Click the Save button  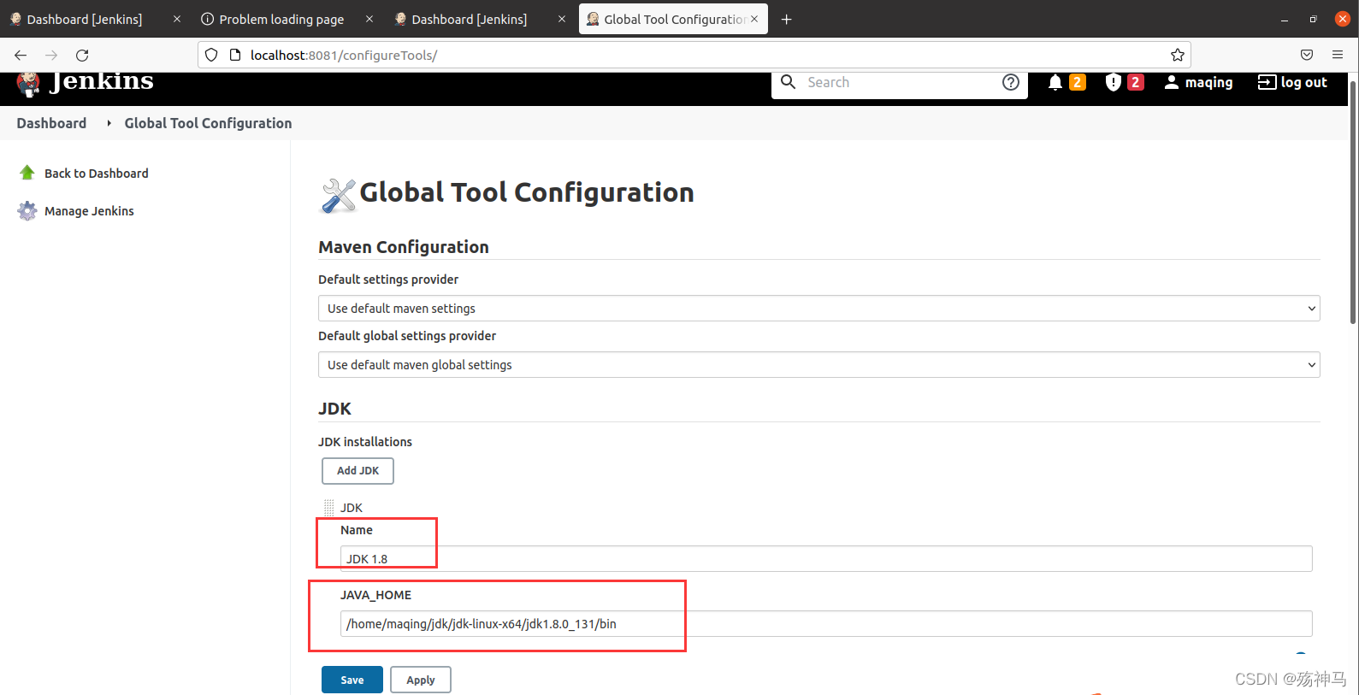[352, 680]
